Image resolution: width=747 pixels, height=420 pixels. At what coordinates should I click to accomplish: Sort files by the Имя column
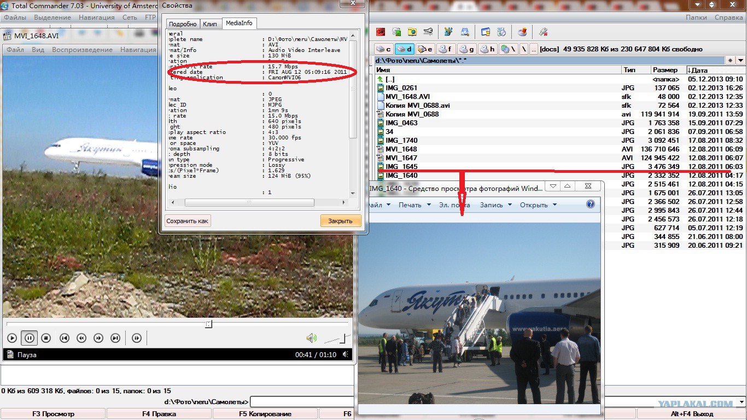point(498,70)
